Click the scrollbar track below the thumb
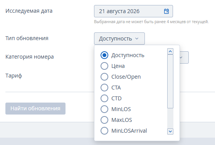 (x=170, y=118)
